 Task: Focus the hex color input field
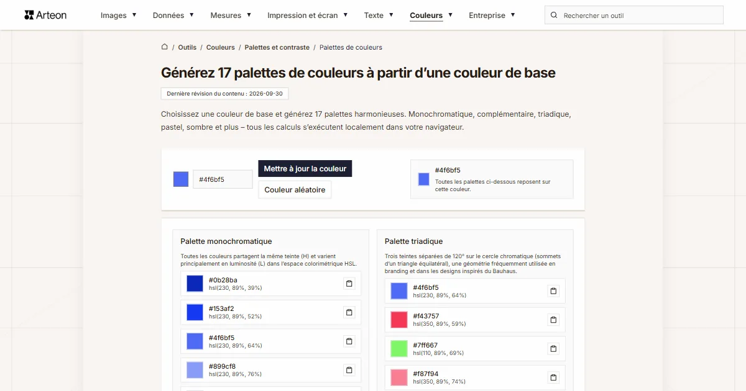point(223,179)
